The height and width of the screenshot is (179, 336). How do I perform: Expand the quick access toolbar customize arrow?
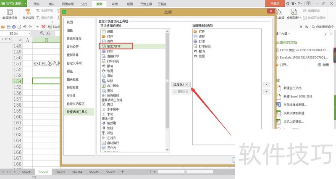click(37, 27)
